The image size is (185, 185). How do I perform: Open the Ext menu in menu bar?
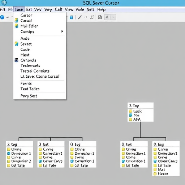point(29,9)
